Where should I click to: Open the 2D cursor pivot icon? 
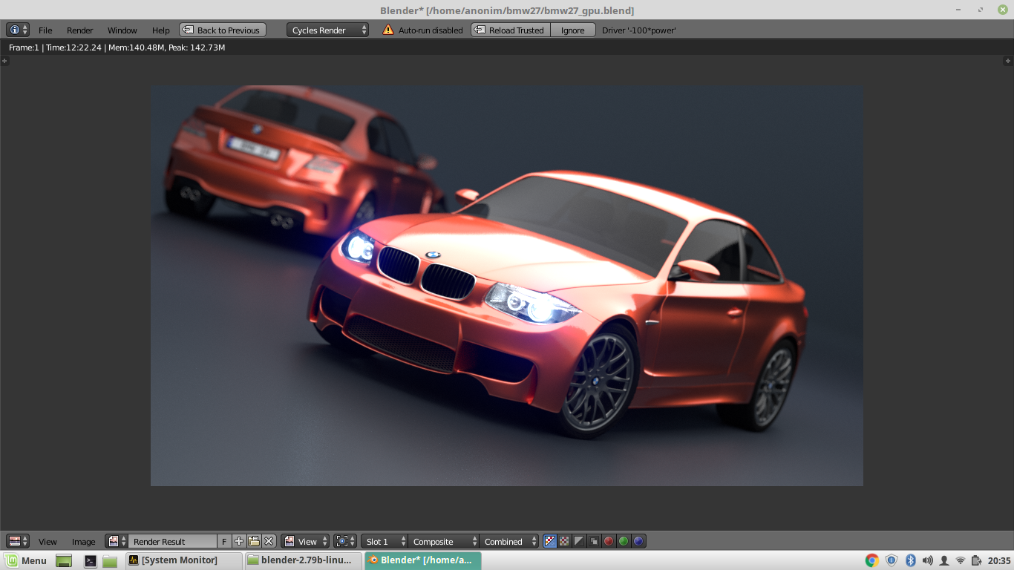tap(343, 541)
